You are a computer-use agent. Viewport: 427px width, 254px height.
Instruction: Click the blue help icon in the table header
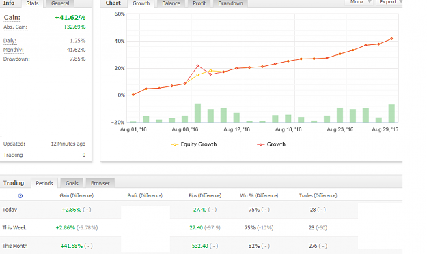coord(20,196)
